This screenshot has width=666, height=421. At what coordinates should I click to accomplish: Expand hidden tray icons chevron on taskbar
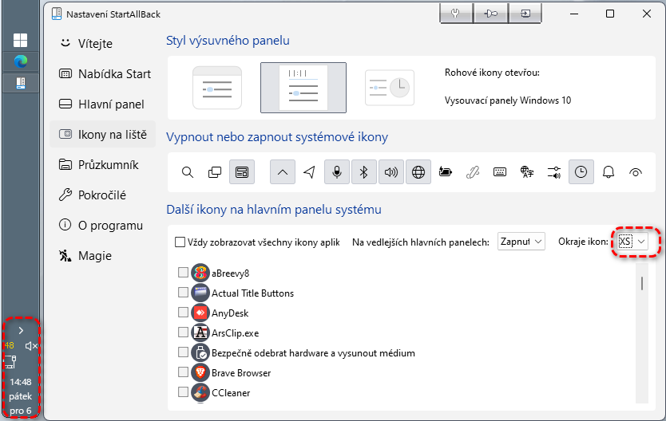click(x=21, y=330)
